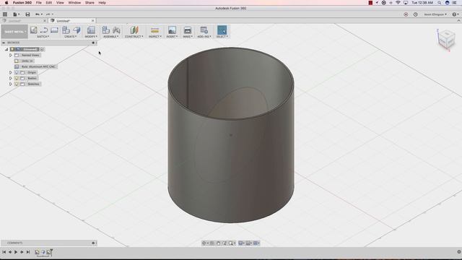Open the Select dropdown menu
This screenshot has width=462, height=260.
[222, 37]
